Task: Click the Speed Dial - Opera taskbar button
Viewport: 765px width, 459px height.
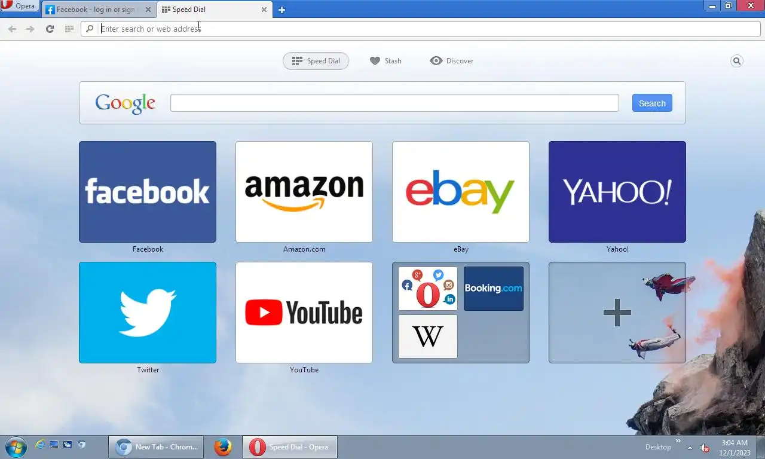Action: coord(290,447)
